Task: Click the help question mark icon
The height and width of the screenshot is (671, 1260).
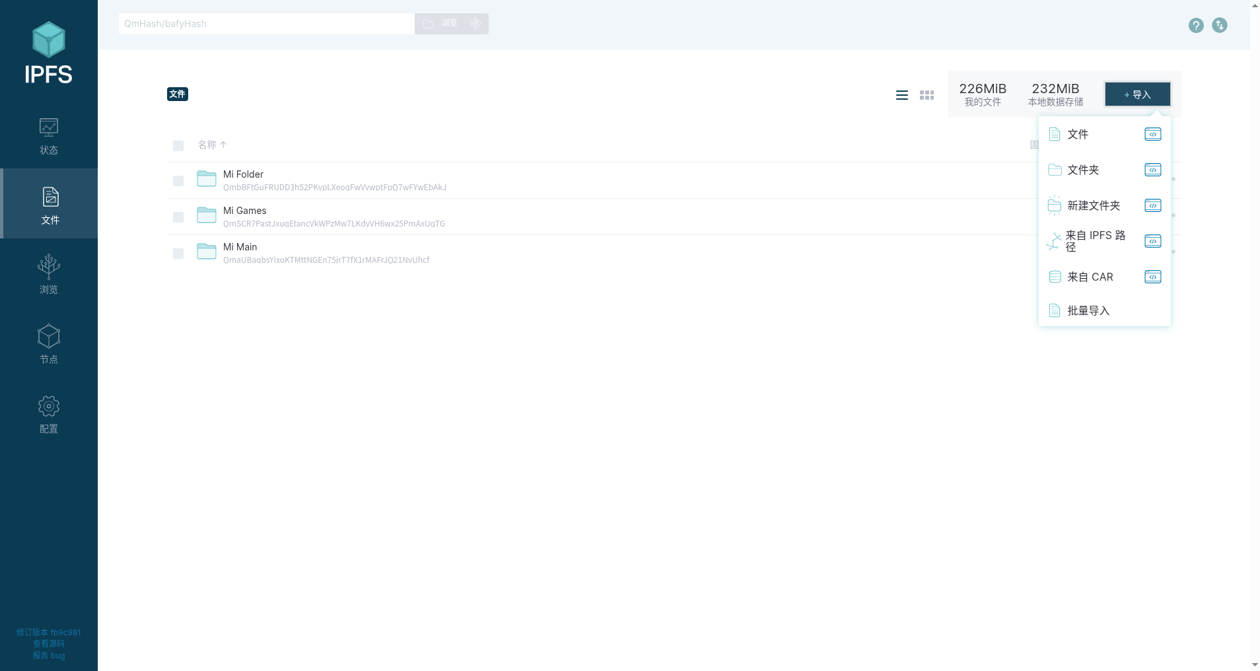Action: click(x=1196, y=25)
